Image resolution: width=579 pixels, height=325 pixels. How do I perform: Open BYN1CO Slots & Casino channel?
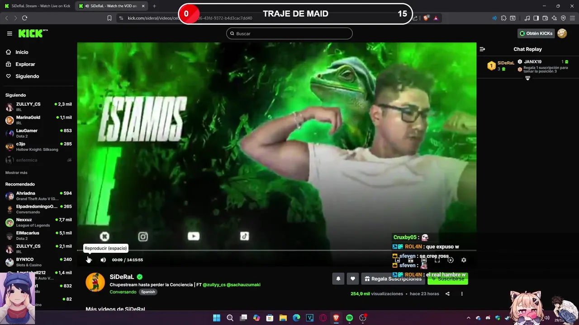pyautogui.click(x=38, y=262)
